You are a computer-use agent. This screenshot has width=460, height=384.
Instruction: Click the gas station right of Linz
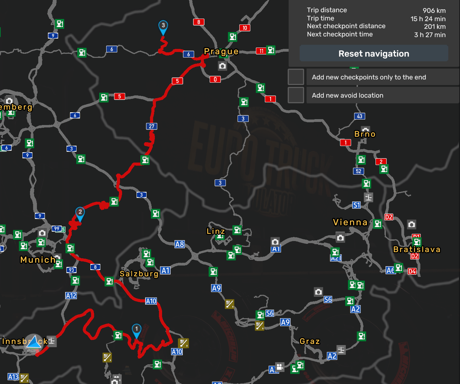click(237, 230)
